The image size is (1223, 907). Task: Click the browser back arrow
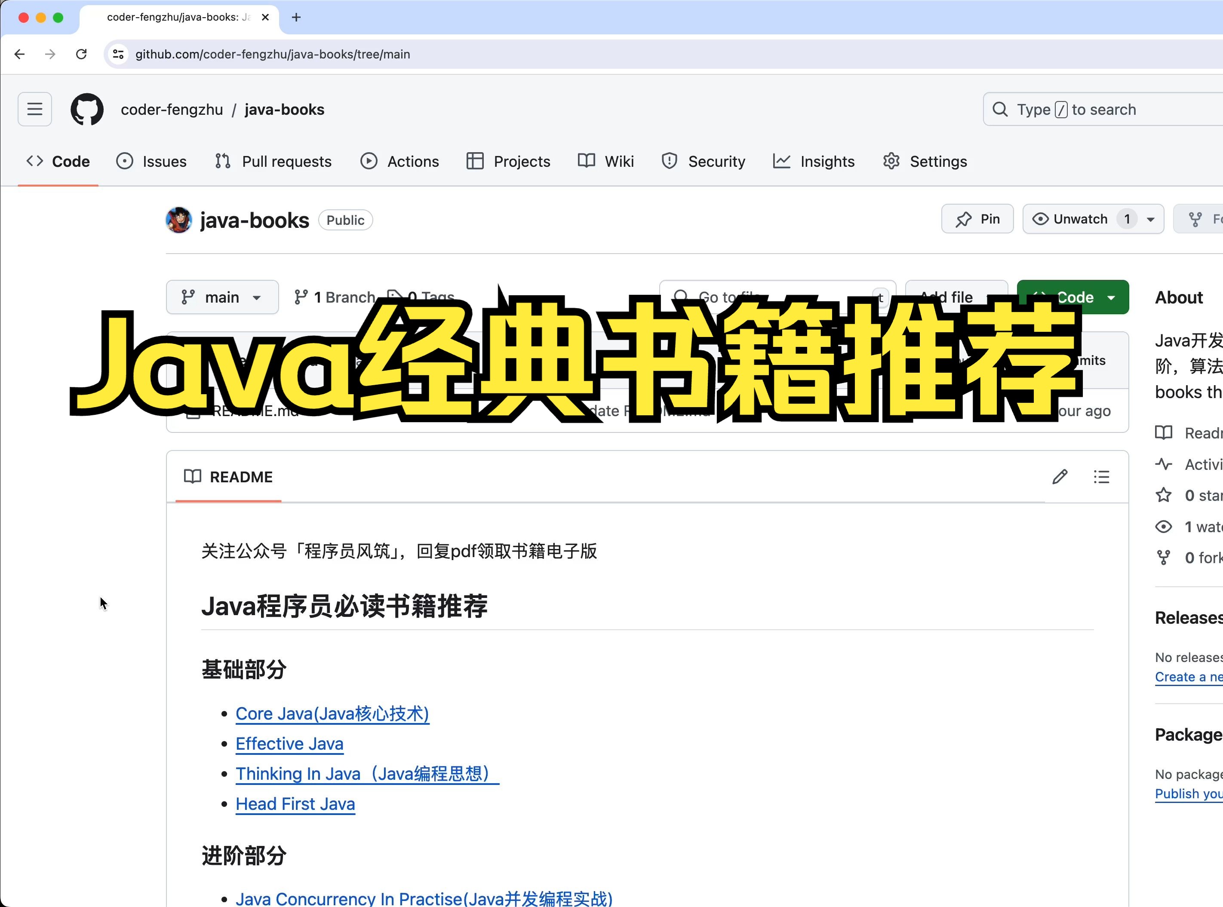point(20,54)
